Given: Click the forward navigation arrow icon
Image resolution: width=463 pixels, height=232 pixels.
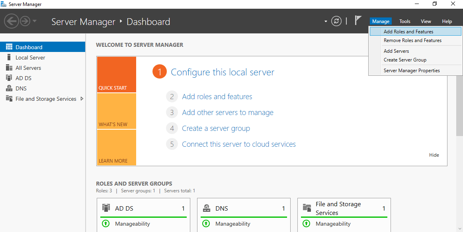Looking at the screenshot, I should [x=25, y=21].
